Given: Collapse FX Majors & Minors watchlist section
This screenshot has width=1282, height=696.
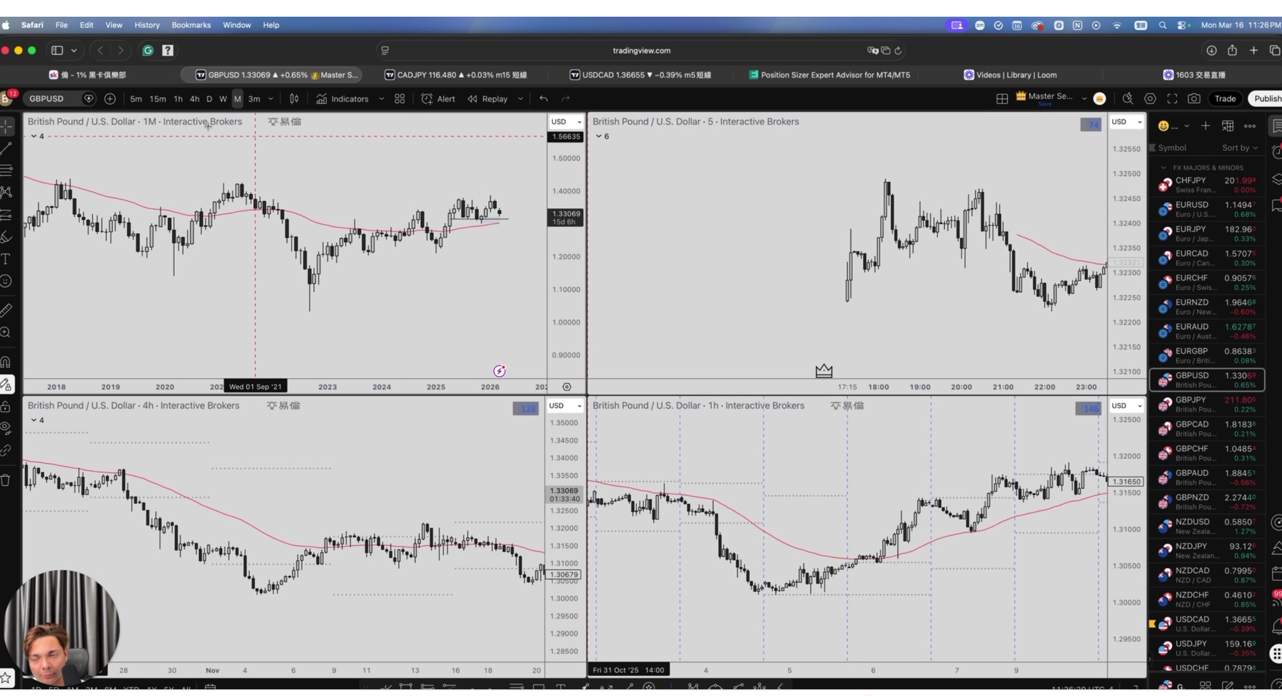Looking at the screenshot, I should [1163, 168].
